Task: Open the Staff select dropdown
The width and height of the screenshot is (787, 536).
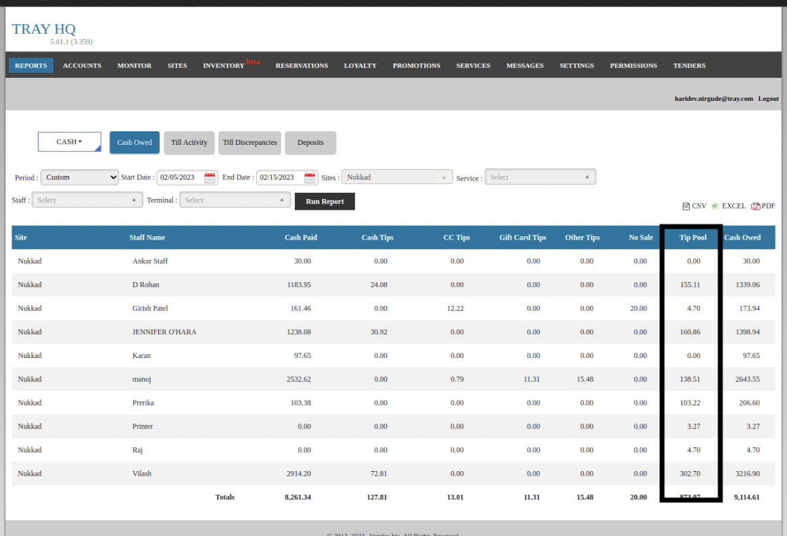Action: pos(87,200)
